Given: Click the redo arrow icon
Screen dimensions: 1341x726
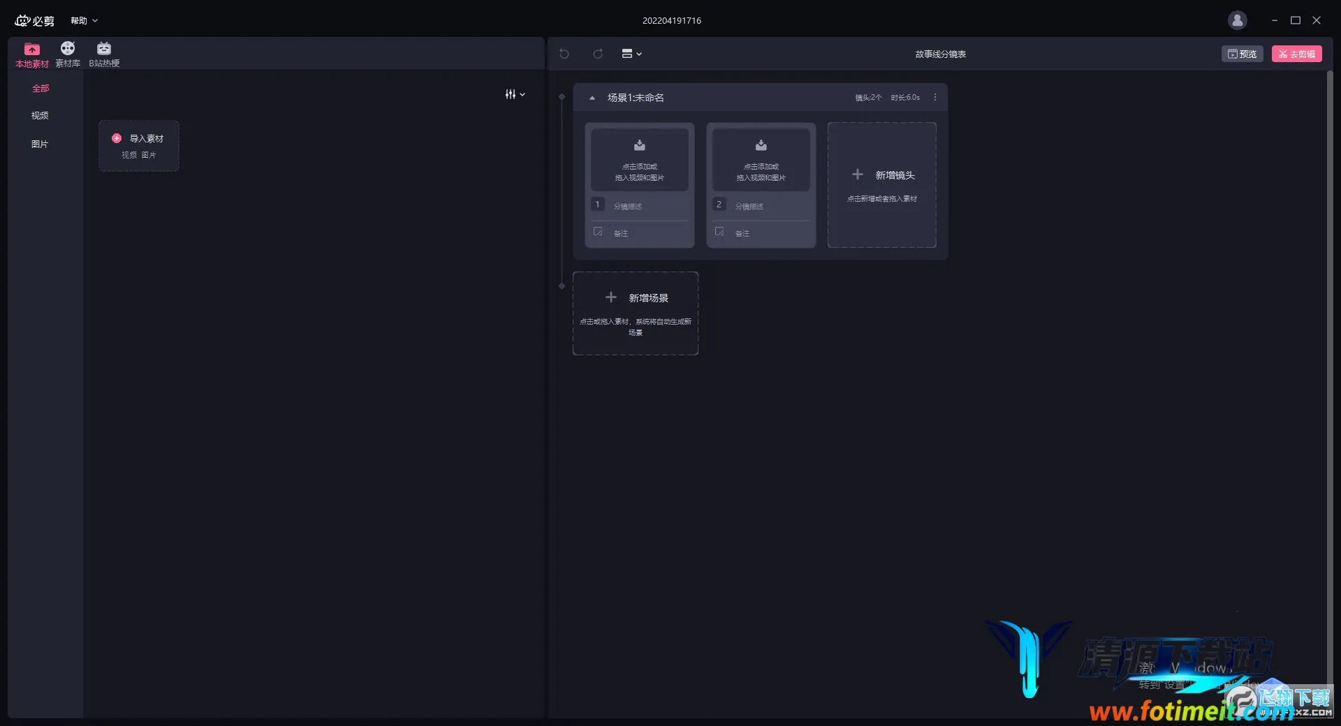Looking at the screenshot, I should click(598, 54).
